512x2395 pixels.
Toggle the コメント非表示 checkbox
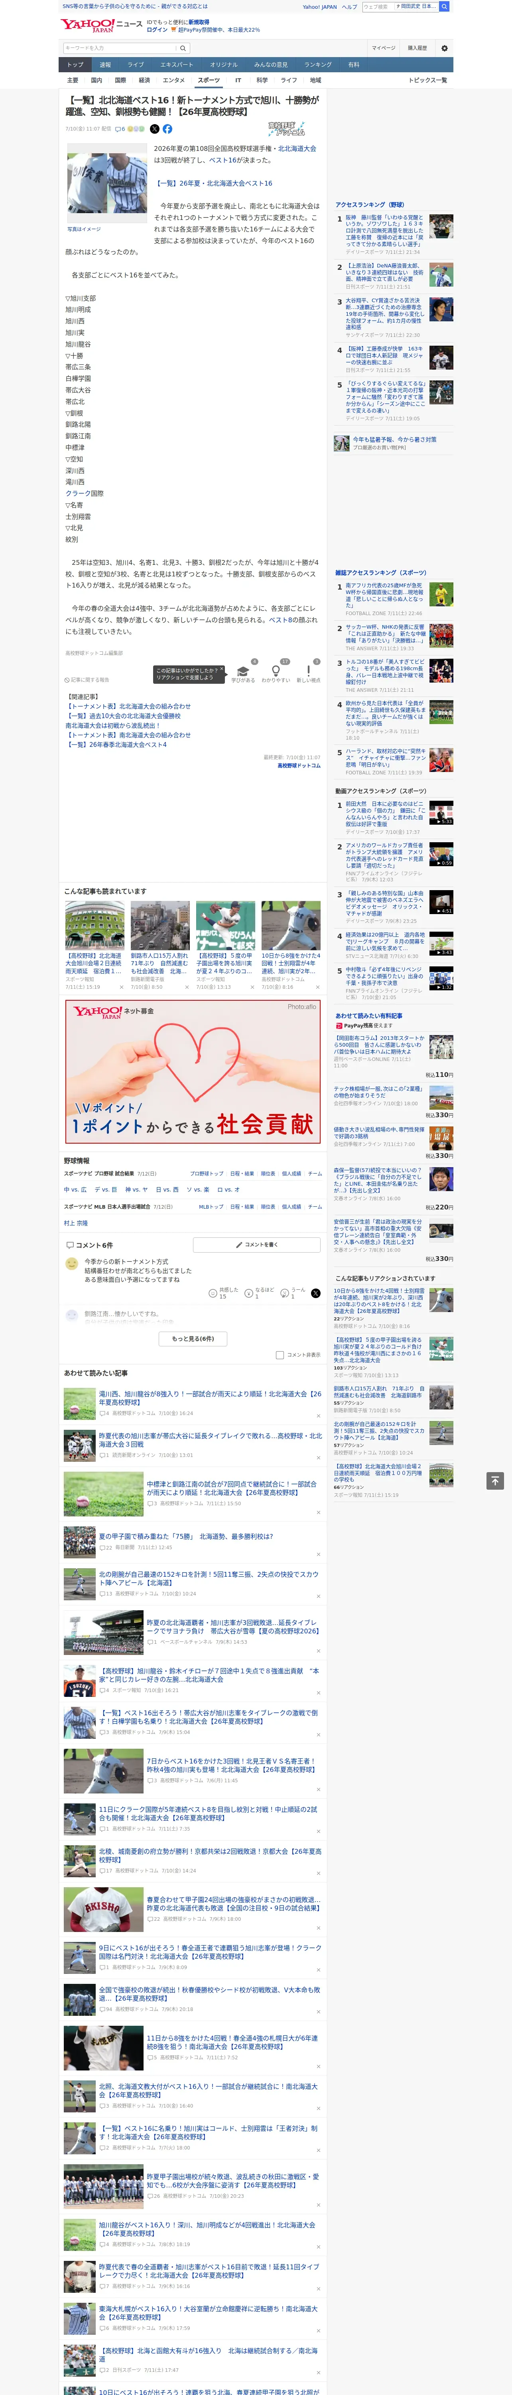[x=280, y=1355]
